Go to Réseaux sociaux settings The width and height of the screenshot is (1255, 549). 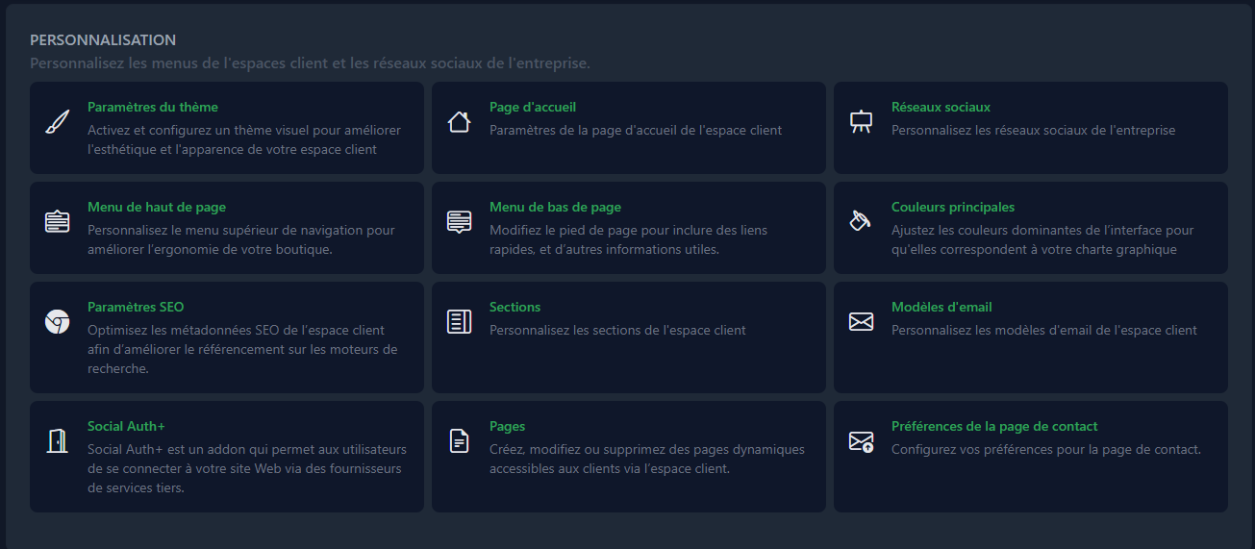(x=940, y=108)
